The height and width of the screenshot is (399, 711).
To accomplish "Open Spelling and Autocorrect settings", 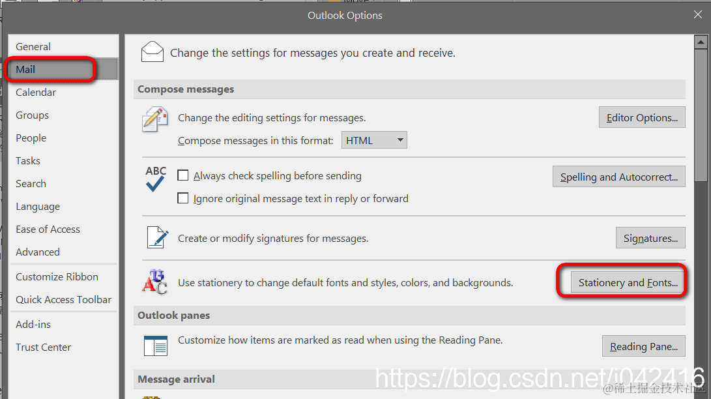I will (618, 177).
